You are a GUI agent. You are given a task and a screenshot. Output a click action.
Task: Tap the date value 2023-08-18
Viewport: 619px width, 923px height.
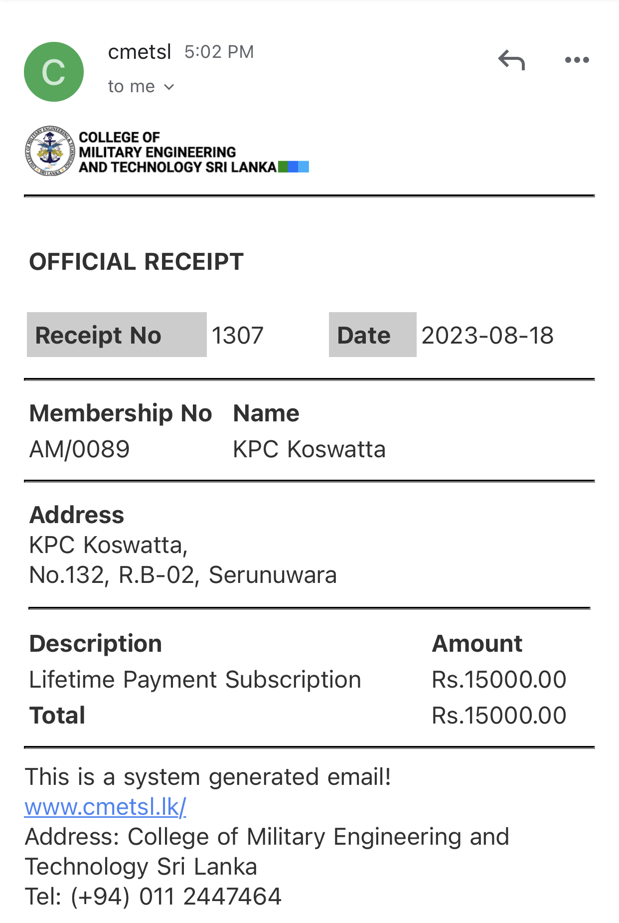(x=487, y=335)
